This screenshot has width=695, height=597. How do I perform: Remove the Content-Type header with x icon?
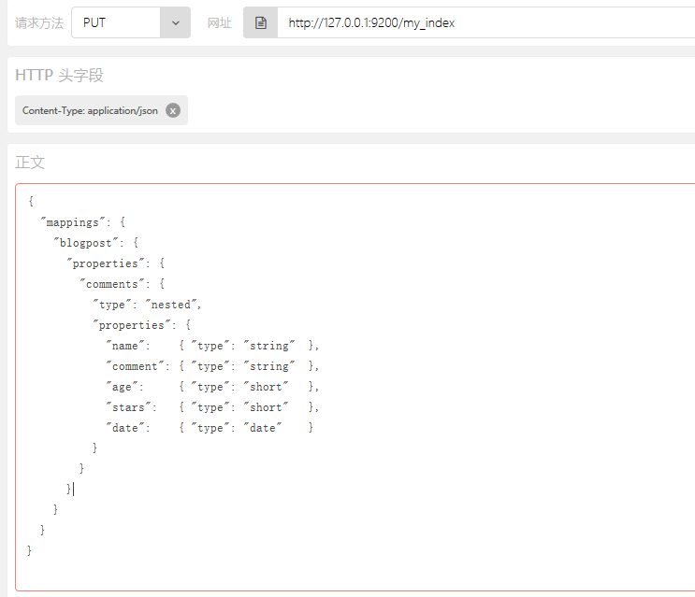click(173, 110)
